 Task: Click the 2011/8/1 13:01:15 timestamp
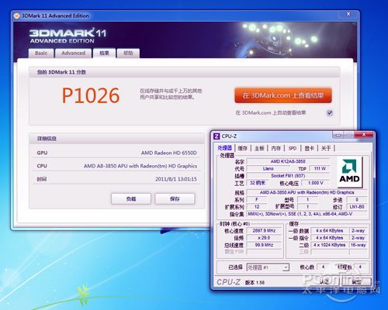176,179
